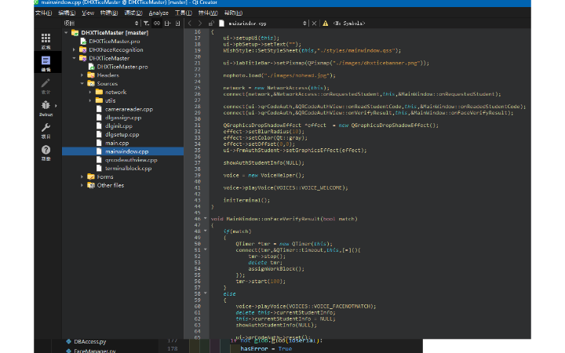
Task: Select DHXTiceMaster.pro under DHXTiceMaster subproject
Action: 122,67
